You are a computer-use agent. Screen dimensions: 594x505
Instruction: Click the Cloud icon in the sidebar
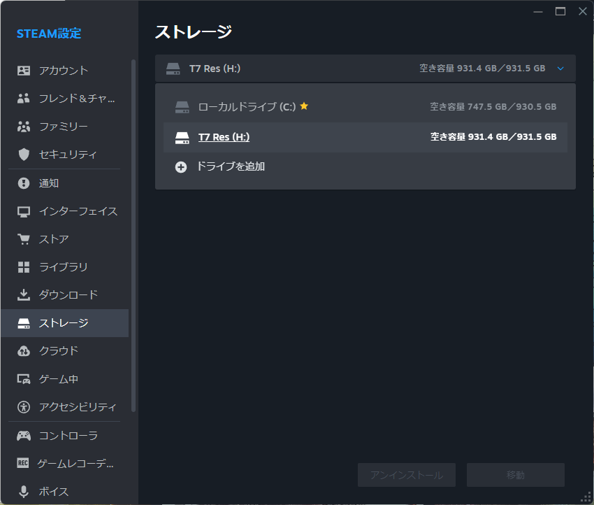[x=24, y=350]
